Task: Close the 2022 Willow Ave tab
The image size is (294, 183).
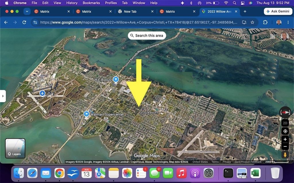Action: 236,11
